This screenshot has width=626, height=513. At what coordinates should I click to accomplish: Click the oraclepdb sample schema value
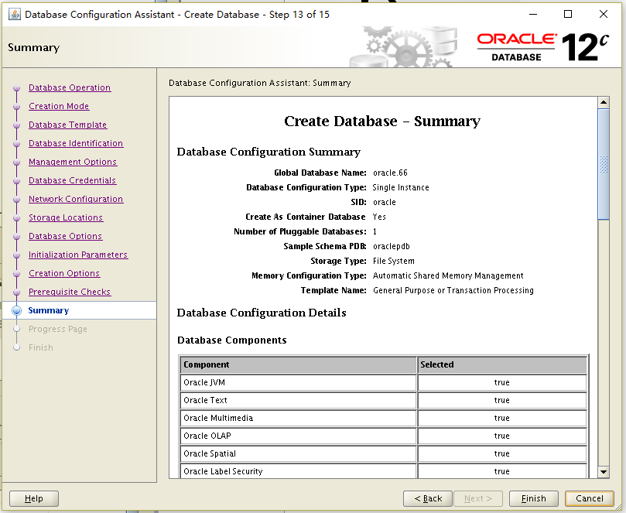coord(392,246)
